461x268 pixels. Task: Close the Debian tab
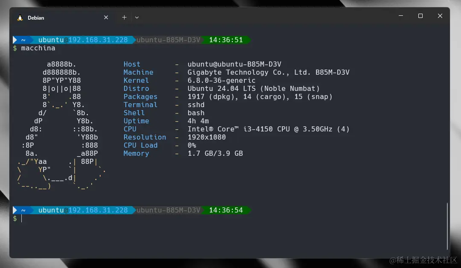pyautogui.click(x=106, y=17)
